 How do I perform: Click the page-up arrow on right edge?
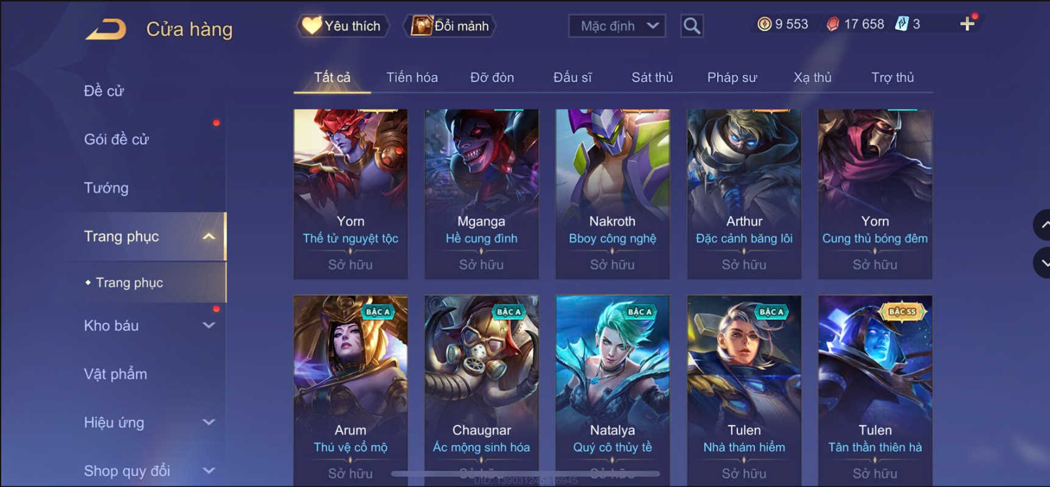click(x=1042, y=225)
